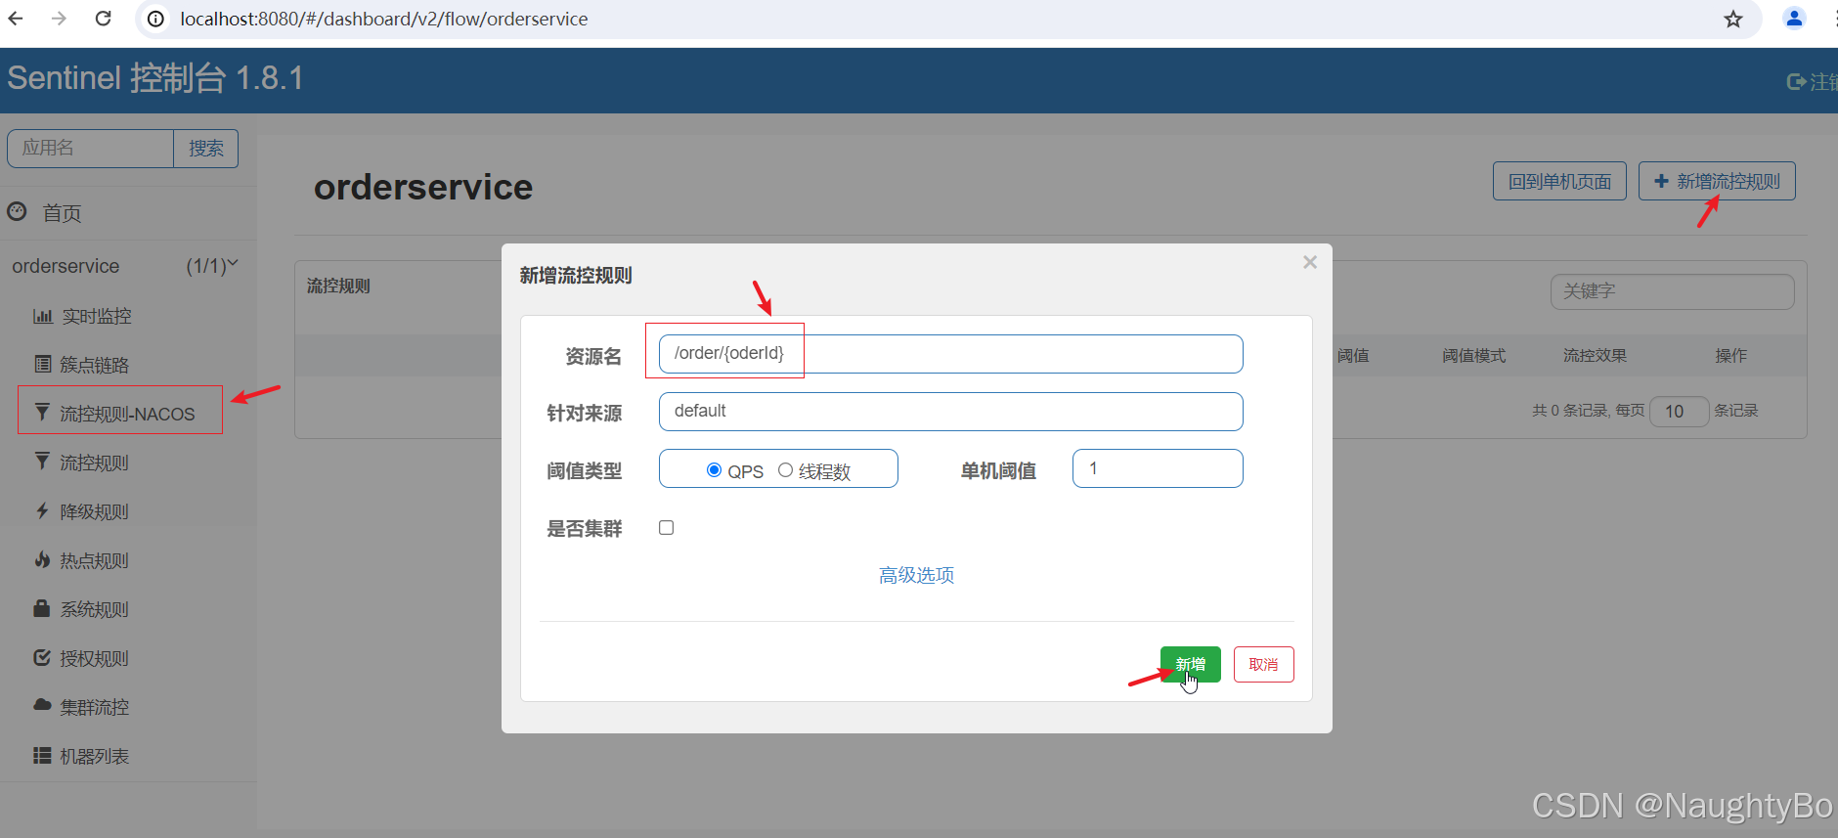Open browser profile avatar
Viewport: 1838px width, 838px height.
1794,19
